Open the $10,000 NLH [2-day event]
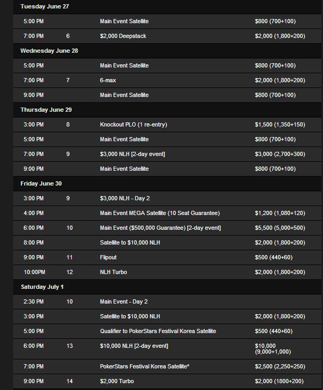The width and height of the screenshot is (323, 390). [134, 346]
